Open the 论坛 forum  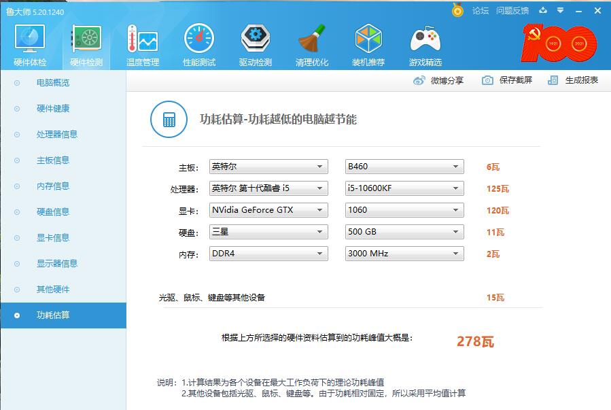coord(478,10)
